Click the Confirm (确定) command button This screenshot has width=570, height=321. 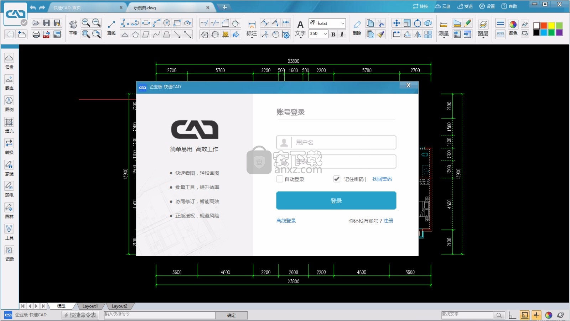coord(232,315)
